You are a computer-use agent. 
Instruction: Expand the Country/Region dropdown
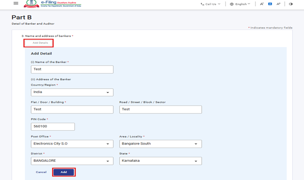point(72,92)
